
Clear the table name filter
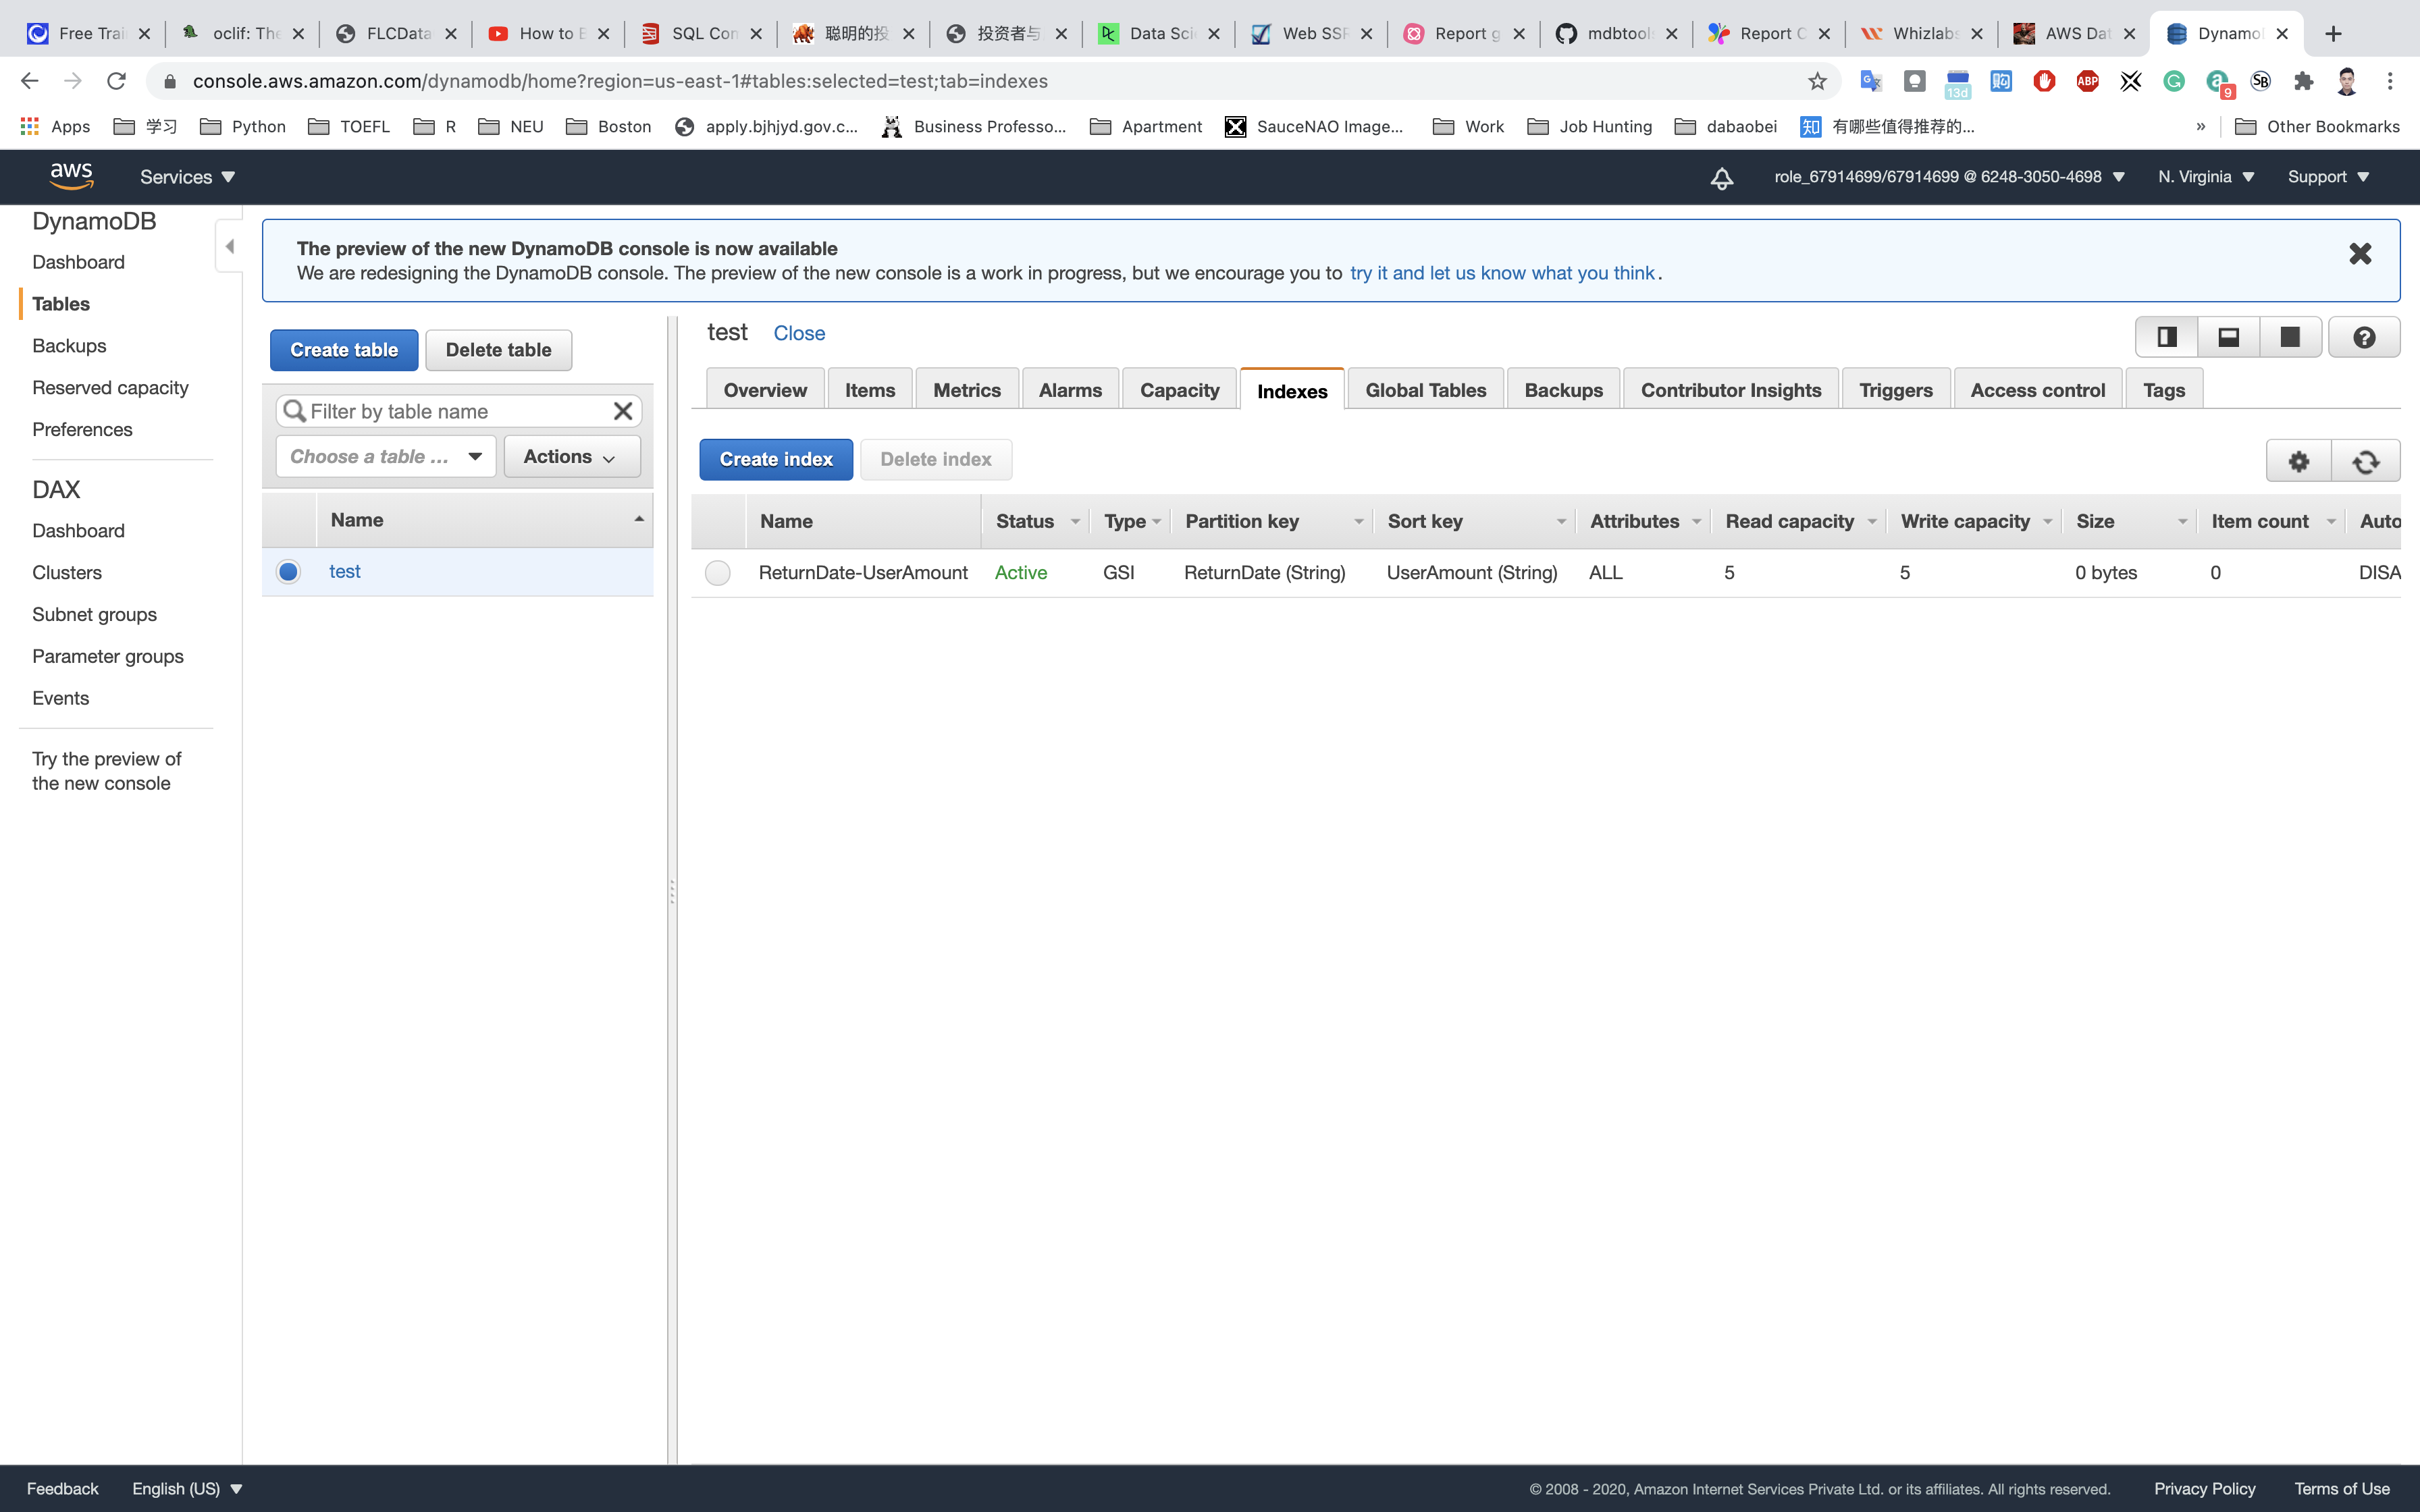click(x=622, y=411)
